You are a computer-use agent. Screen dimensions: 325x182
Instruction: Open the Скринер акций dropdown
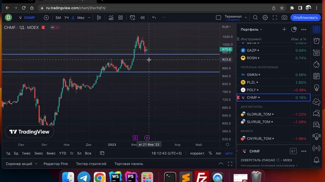[21, 164]
